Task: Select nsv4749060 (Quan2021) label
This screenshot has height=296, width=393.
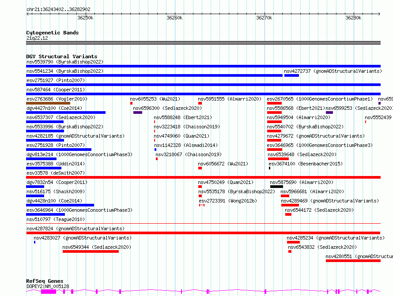Action: point(181,136)
